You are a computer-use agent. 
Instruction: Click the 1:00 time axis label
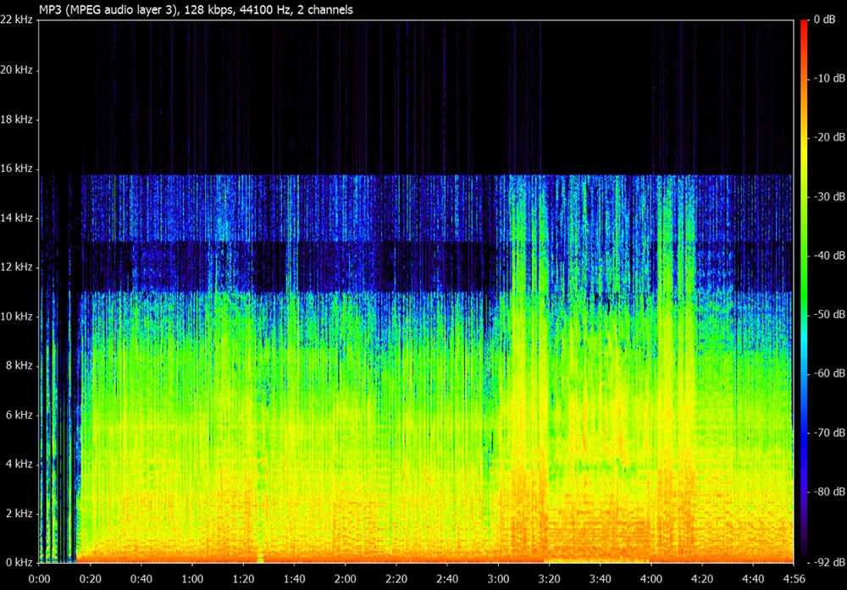[192, 579]
